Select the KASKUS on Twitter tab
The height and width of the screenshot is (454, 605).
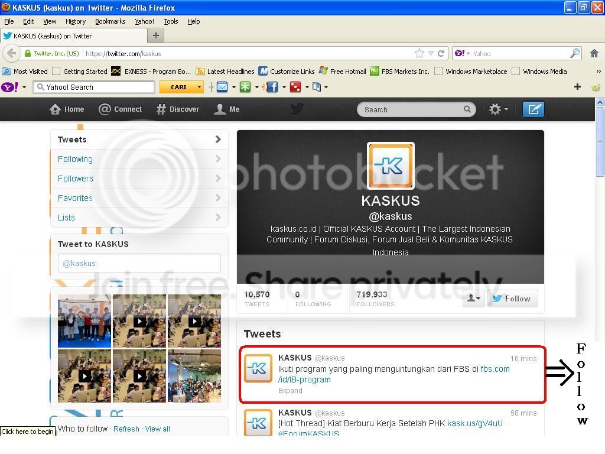coord(74,36)
